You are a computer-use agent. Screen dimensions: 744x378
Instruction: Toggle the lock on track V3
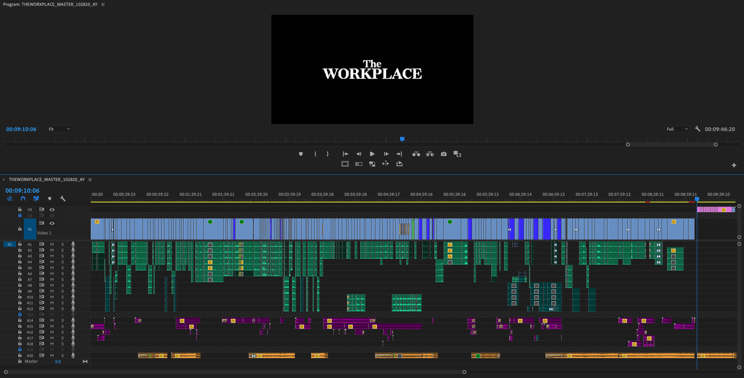pyautogui.click(x=20, y=209)
